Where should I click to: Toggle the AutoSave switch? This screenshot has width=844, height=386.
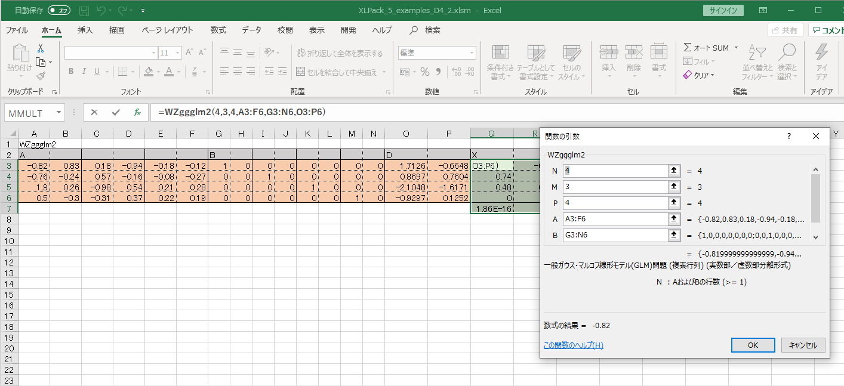click(x=59, y=11)
